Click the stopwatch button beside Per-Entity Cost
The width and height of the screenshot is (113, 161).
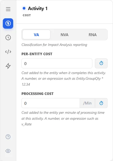[101, 63]
